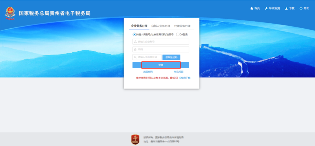Image resolution: width=315 pixels, height=146 pixels.
Task: Click the tax bureau emblem logo
Action: point(10,13)
